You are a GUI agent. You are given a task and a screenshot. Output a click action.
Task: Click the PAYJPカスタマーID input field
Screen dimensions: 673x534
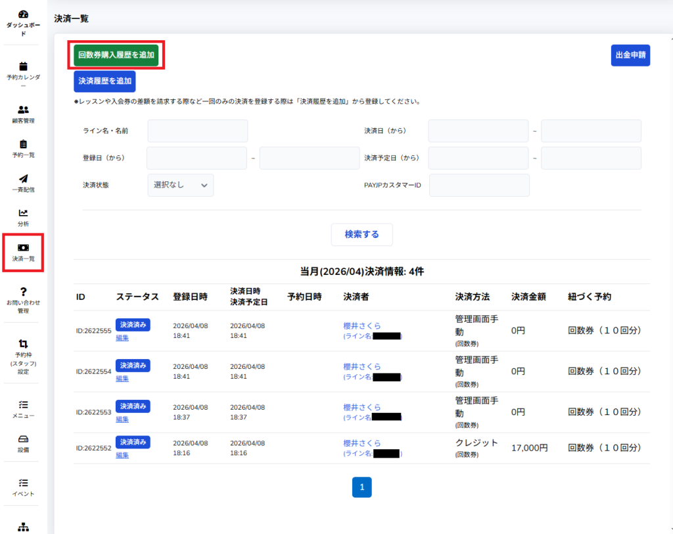pyautogui.click(x=479, y=185)
